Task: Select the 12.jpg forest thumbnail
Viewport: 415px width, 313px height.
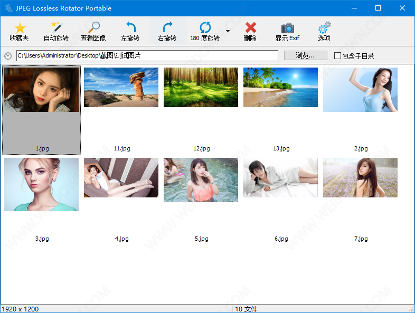Action: point(201,88)
